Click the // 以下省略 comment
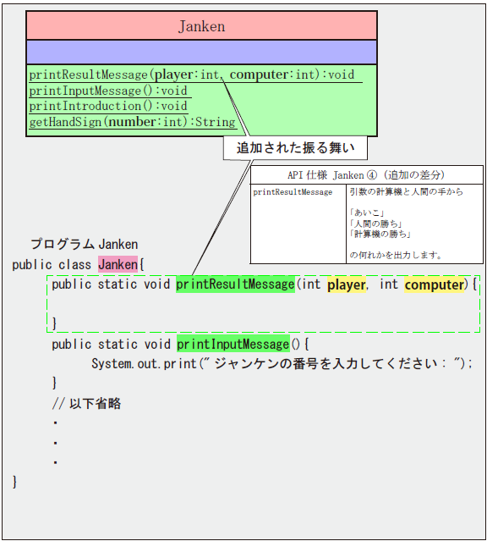The width and height of the screenshot is (487, 541). (x=86, y=403)
